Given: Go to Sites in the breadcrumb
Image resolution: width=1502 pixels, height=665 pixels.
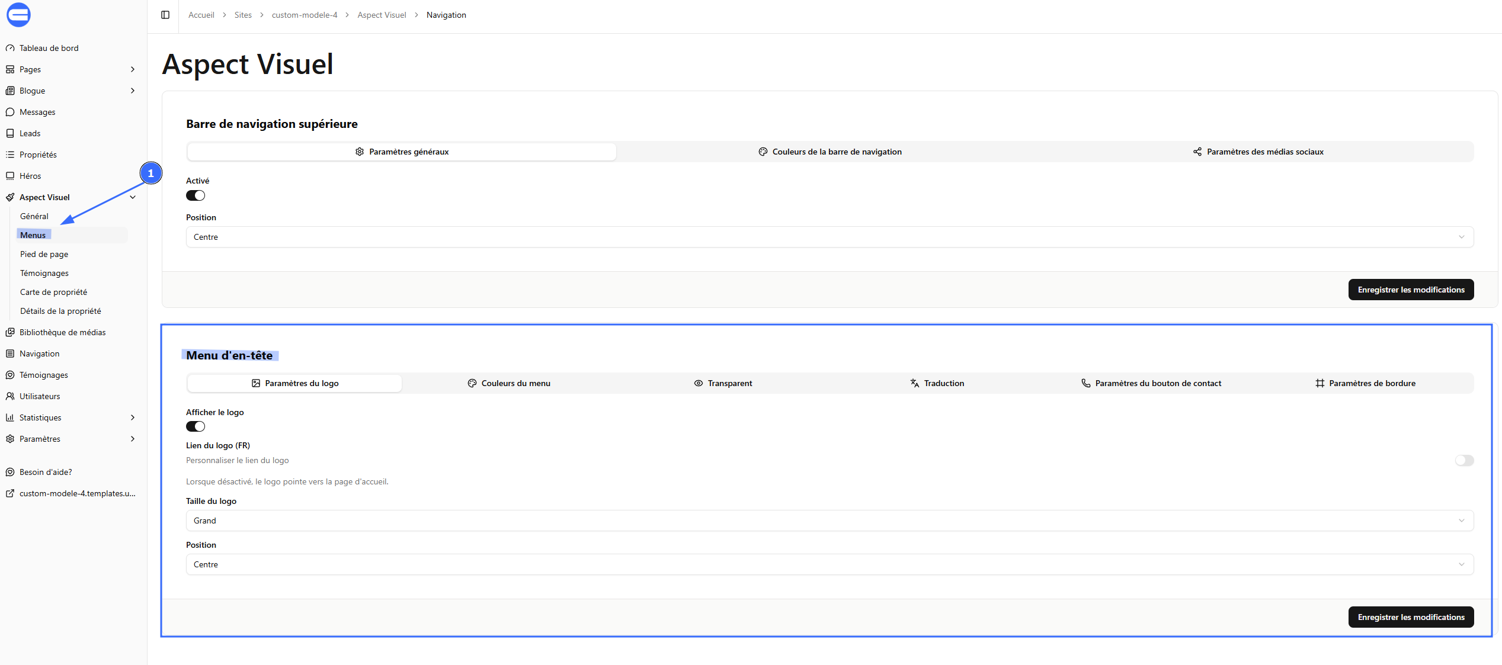Looking at the screenshot, I should coord(243,15).
